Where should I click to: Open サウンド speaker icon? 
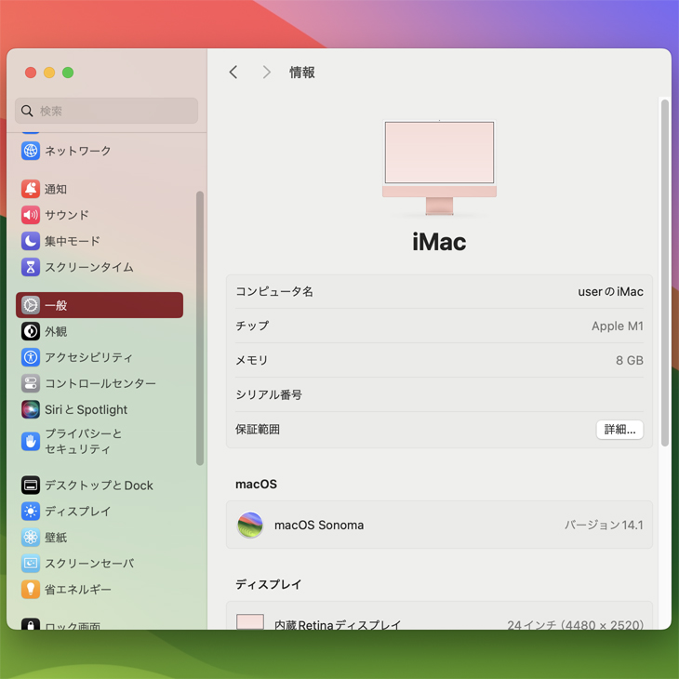(31, 215)
